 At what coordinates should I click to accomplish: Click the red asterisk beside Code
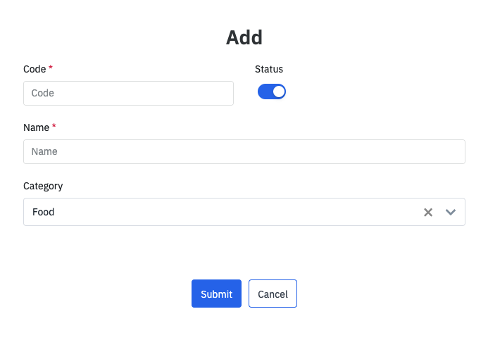[51, 68]
